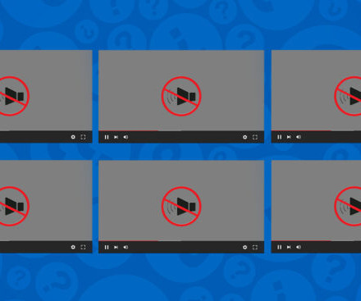361x301 pixels.
Task: Enter fullscreen in bottom-middle player
Action: pyautogui.click(x=255, y=247)
